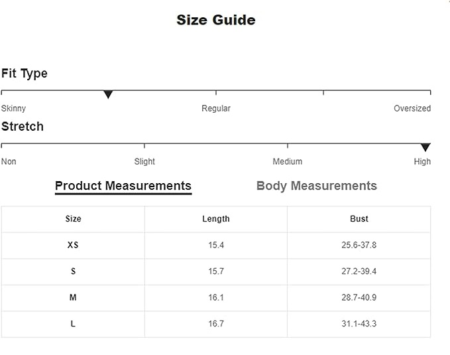Viewport: 450px width, 355px height.
Task: Click the Oversized fit label
Action: [x=412, y=108]
